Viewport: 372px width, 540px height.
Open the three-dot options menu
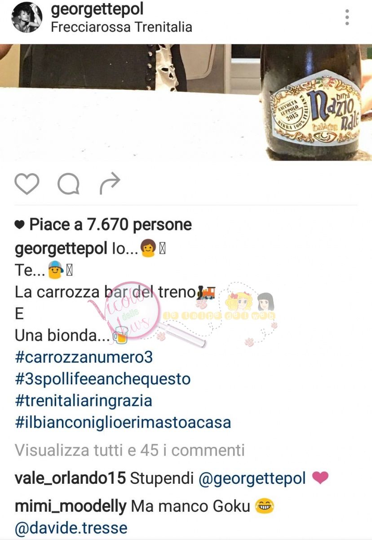[x=347, y=17]
